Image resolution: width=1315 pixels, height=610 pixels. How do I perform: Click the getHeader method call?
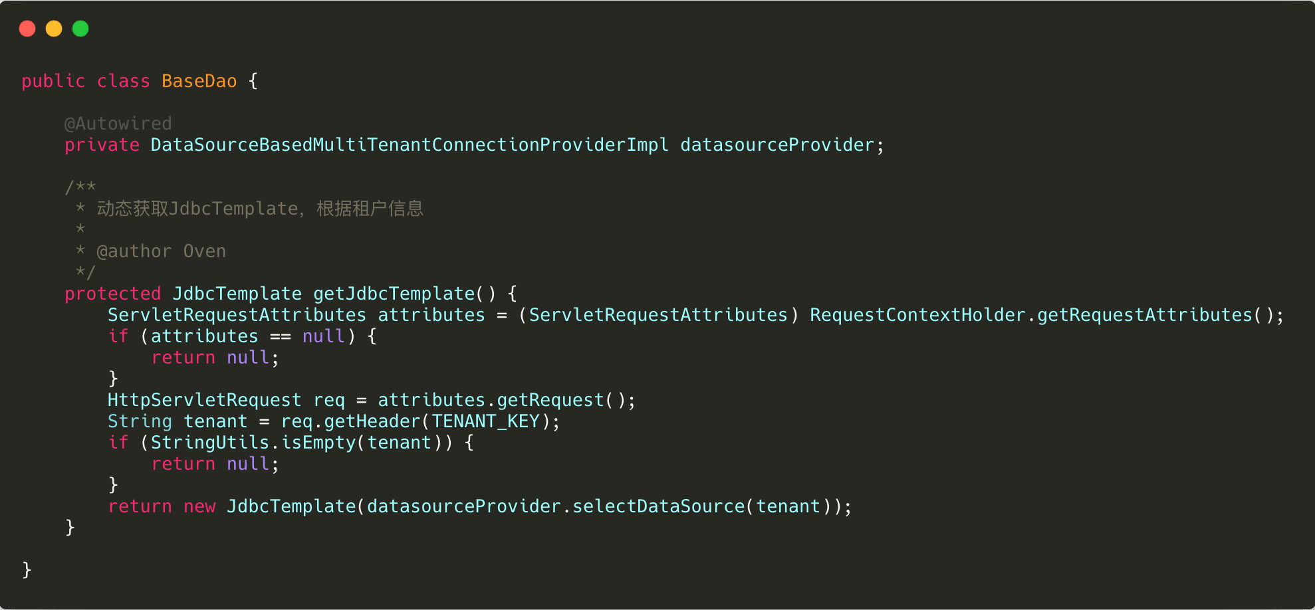pyautogui.click(x=372, y=421)
